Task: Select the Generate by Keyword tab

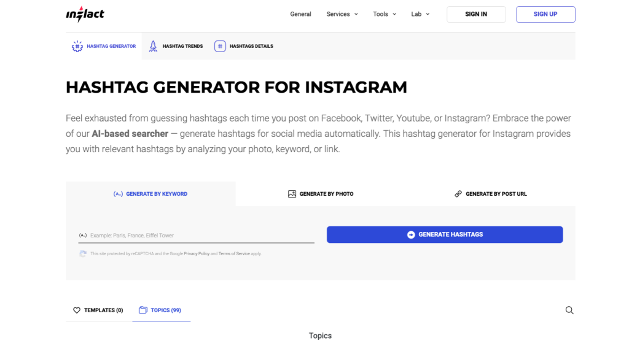Action: point(150,194)
